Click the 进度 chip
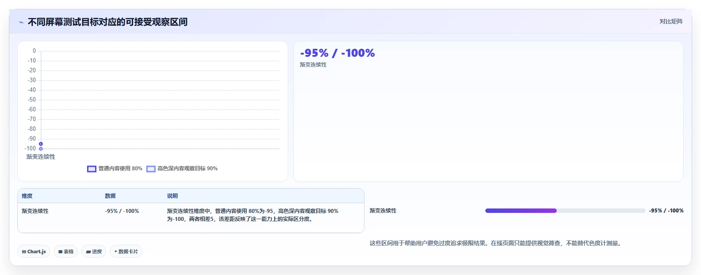 [94, 251]
